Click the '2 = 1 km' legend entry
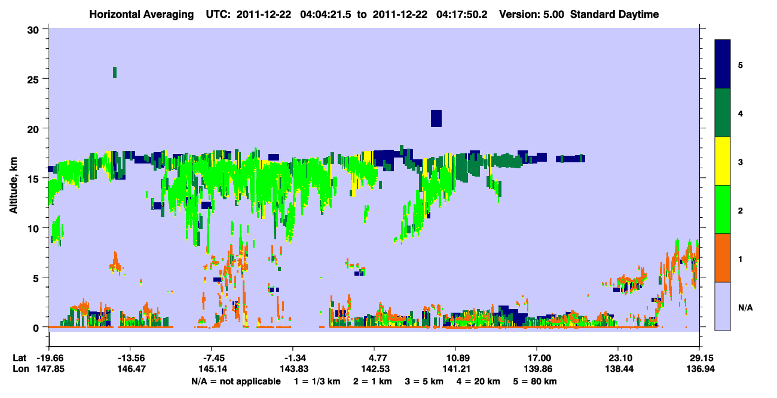The image size is (777, 398). [x=372, y=381]
